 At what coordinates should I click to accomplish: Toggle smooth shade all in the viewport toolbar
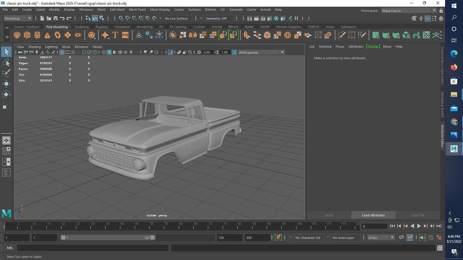click(109, 52)
